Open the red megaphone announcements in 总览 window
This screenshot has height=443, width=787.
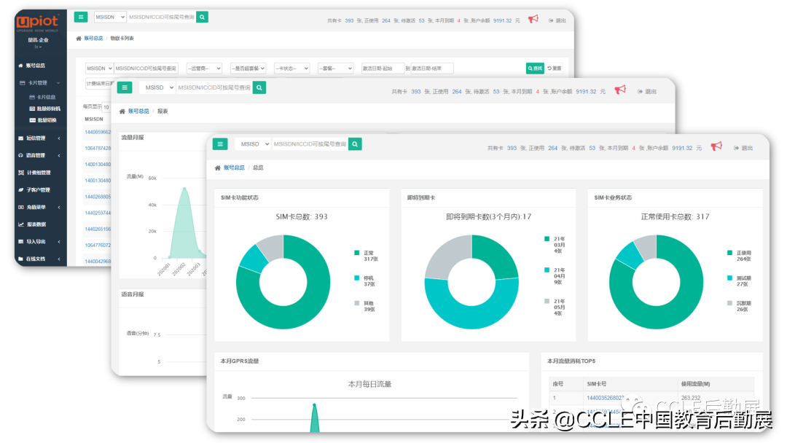(716, 146)
